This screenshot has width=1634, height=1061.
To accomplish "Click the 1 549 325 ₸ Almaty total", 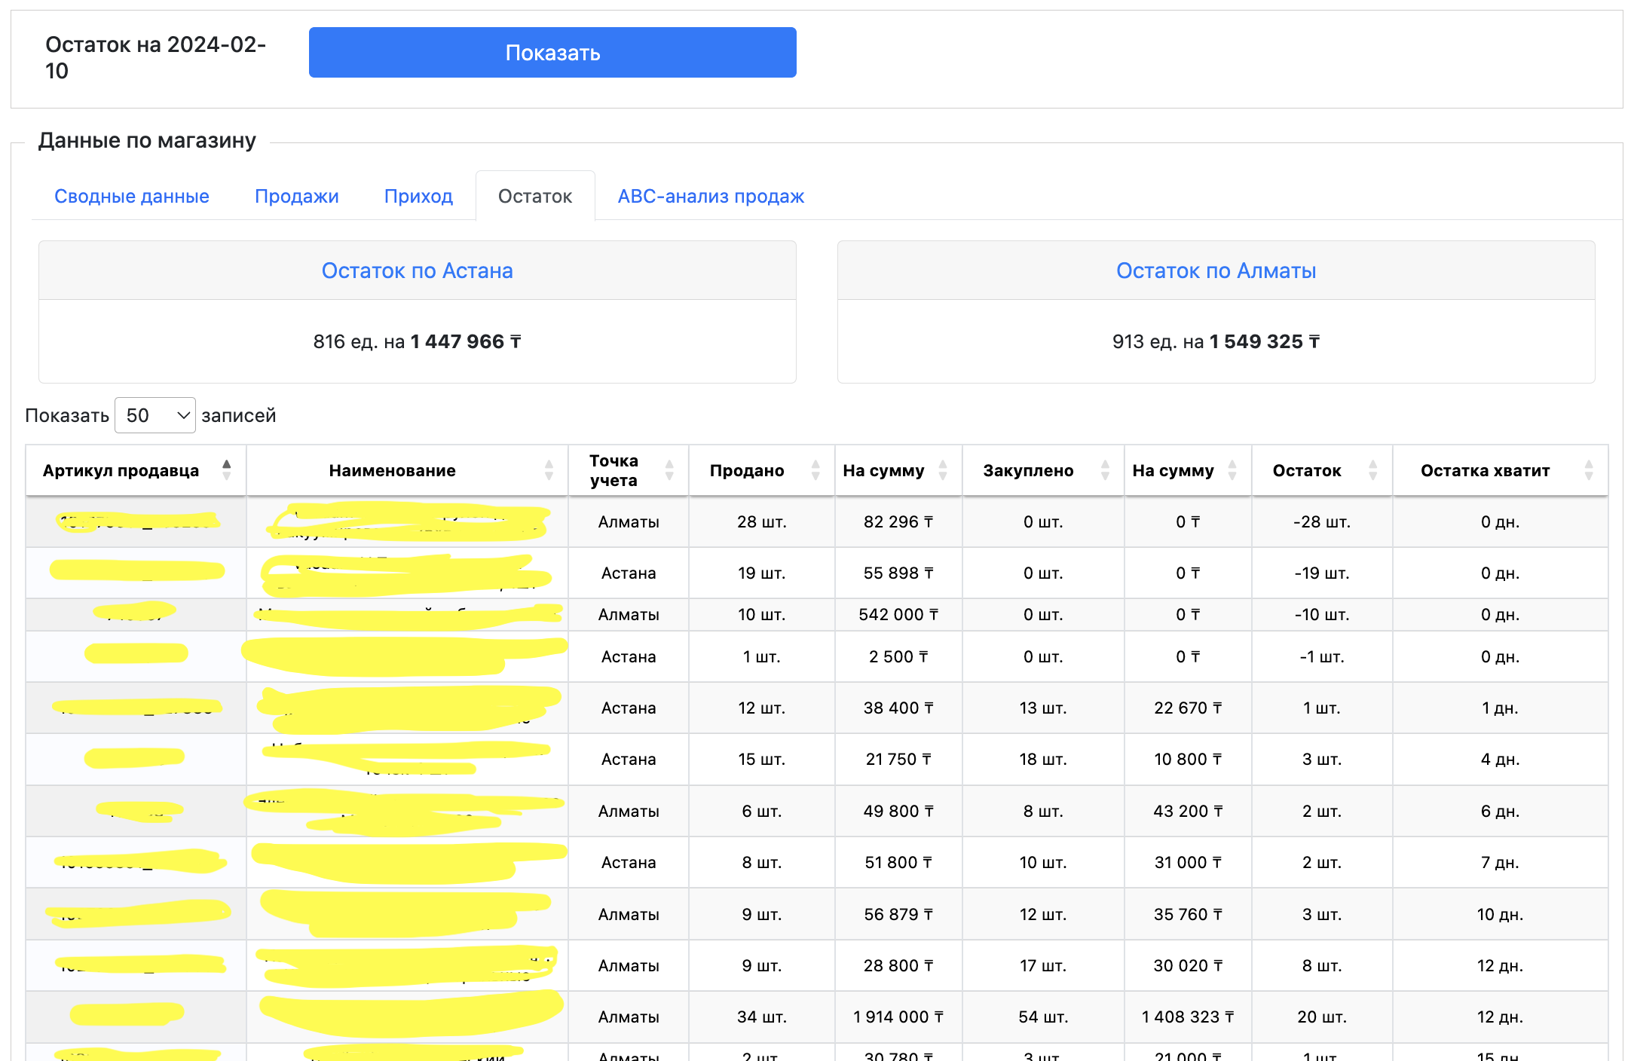I will pos(1265,341).
